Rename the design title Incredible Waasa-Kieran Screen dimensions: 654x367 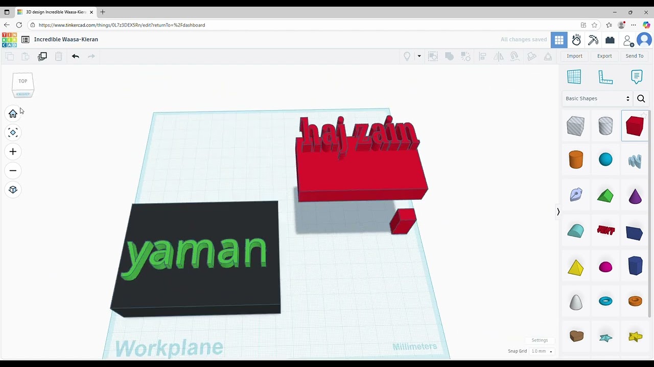pos(66,39)
